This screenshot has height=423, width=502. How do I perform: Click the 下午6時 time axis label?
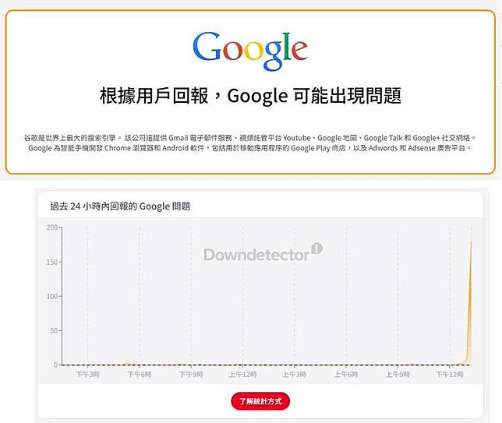(x=140, y=375)
